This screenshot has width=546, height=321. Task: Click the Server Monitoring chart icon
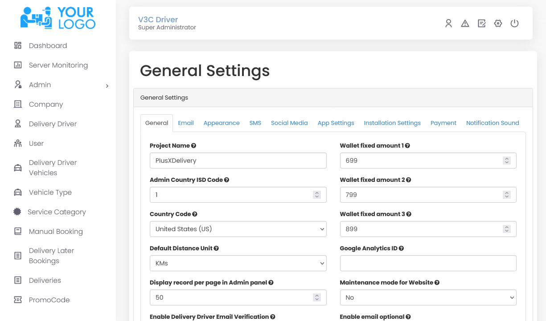click(18, 65)
